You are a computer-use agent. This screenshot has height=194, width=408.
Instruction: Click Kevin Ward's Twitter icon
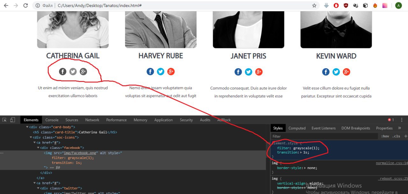[x=336, y=72]
